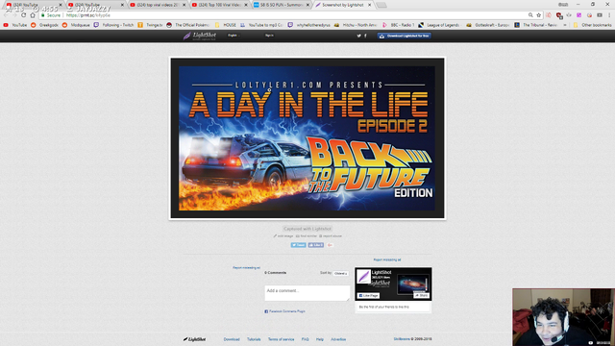
Task: Open the Chrome three-dot menu
Action: click(609, 15)
